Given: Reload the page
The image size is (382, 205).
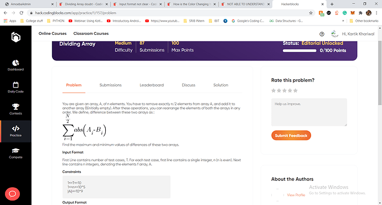Looking at the screenshot, I should coord(22,13).
